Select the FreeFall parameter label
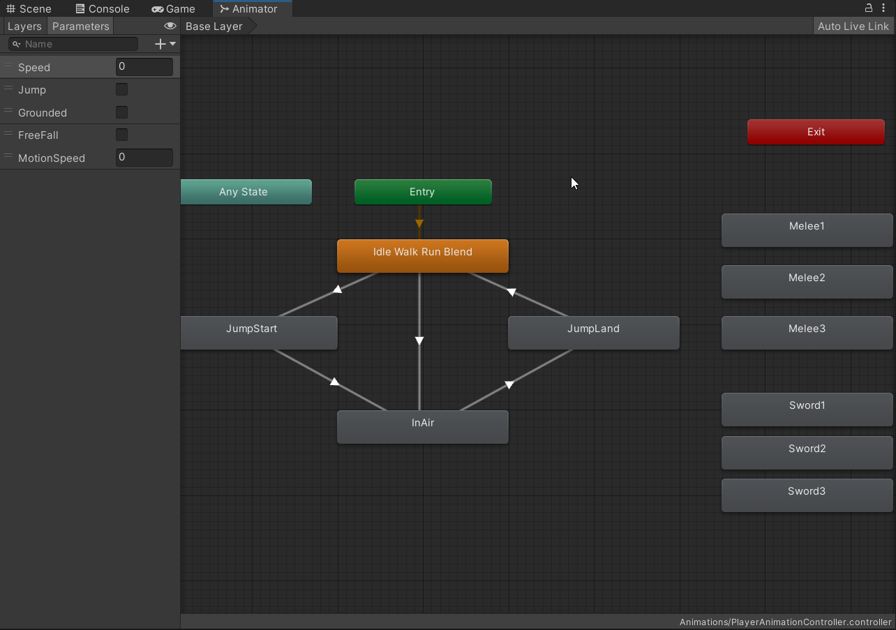 (38, 135)
